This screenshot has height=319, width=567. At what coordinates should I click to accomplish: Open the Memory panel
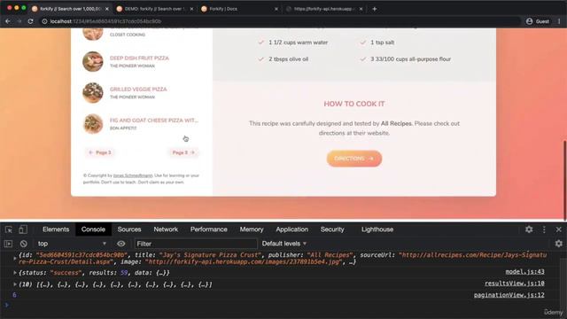click(252, 230)
